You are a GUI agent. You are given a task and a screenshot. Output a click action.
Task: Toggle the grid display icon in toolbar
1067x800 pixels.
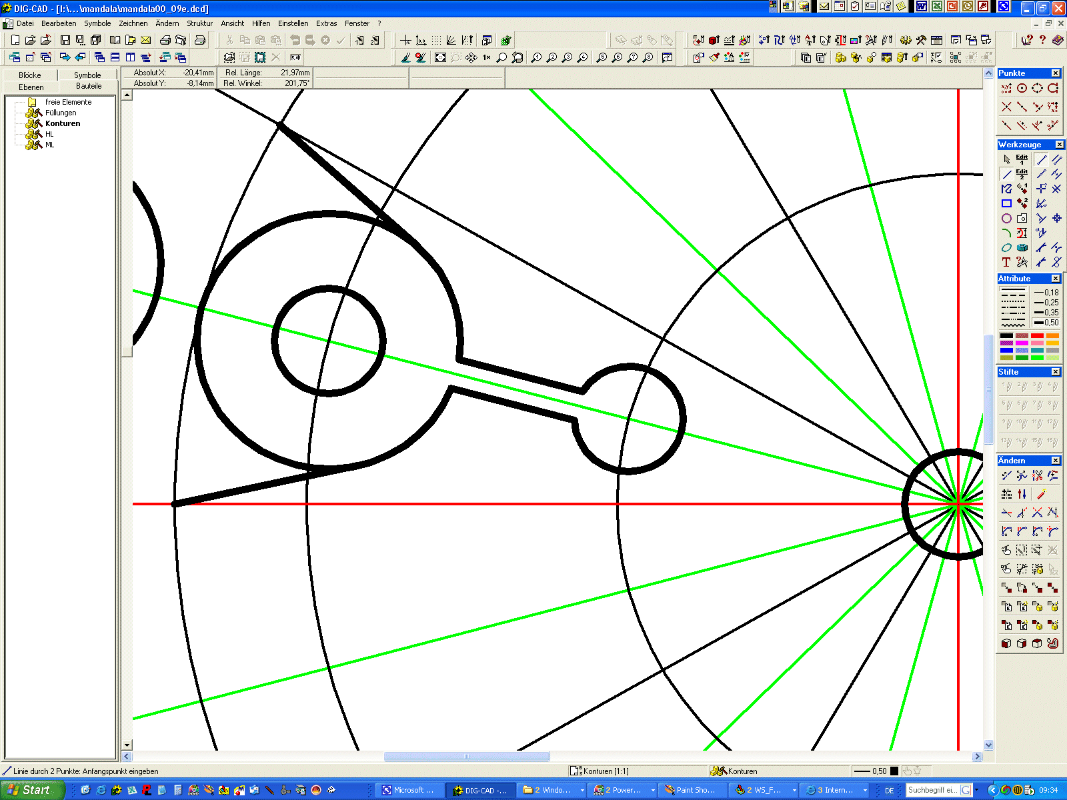(x=436, y=40)
